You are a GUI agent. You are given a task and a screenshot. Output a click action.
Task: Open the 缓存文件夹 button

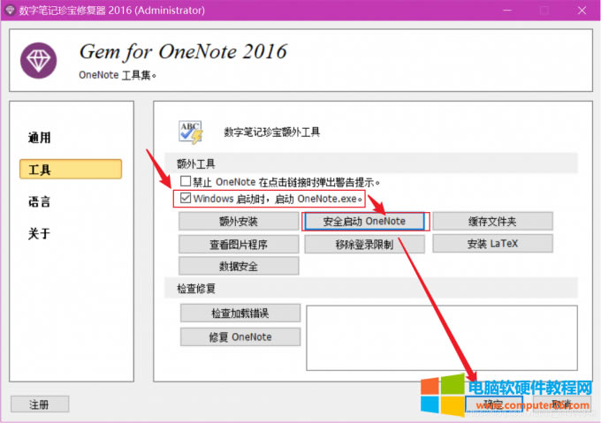(492, 222)
